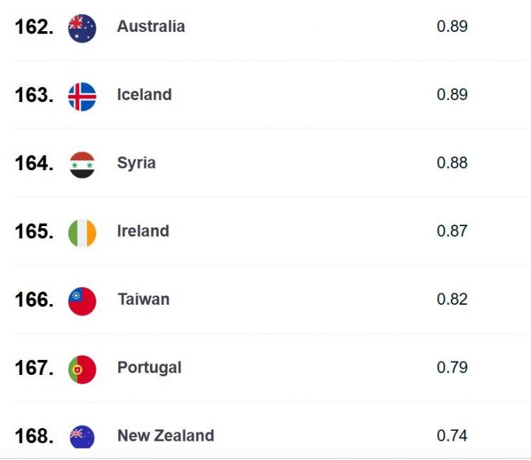Open the Iceland country link
Screen dimensions: 531x460
[144, 94]
